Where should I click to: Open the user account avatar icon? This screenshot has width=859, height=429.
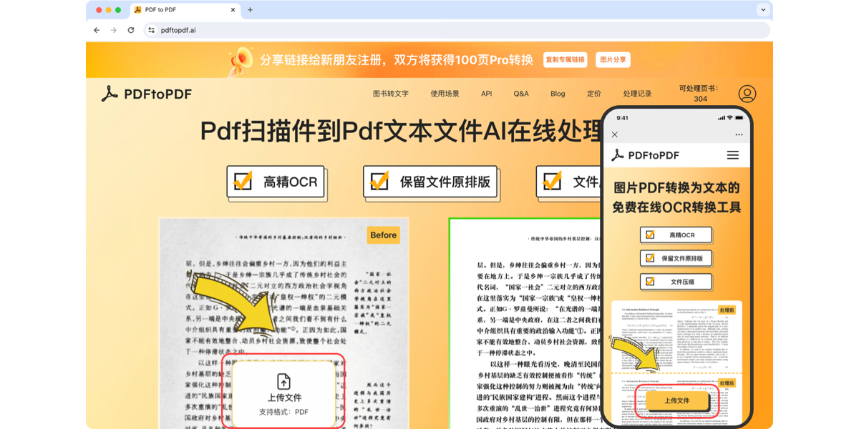[747, 94]
